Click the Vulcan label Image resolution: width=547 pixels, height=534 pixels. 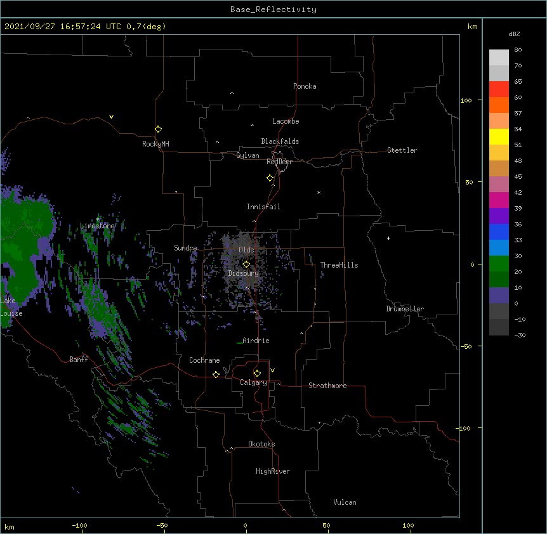[x=345, y=502]
